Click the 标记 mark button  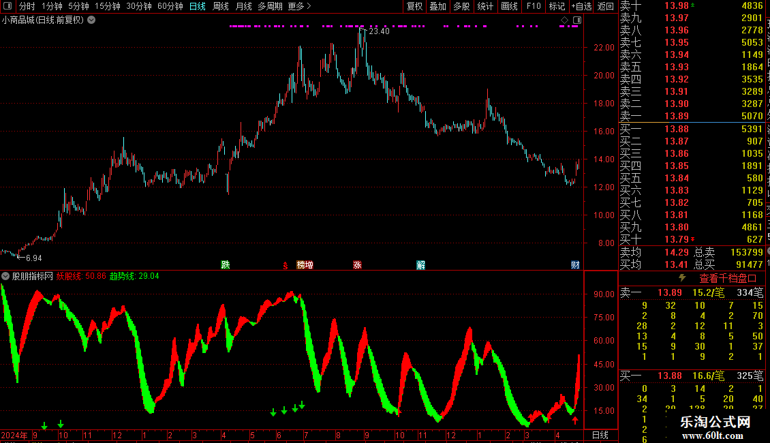pos(557,6)
